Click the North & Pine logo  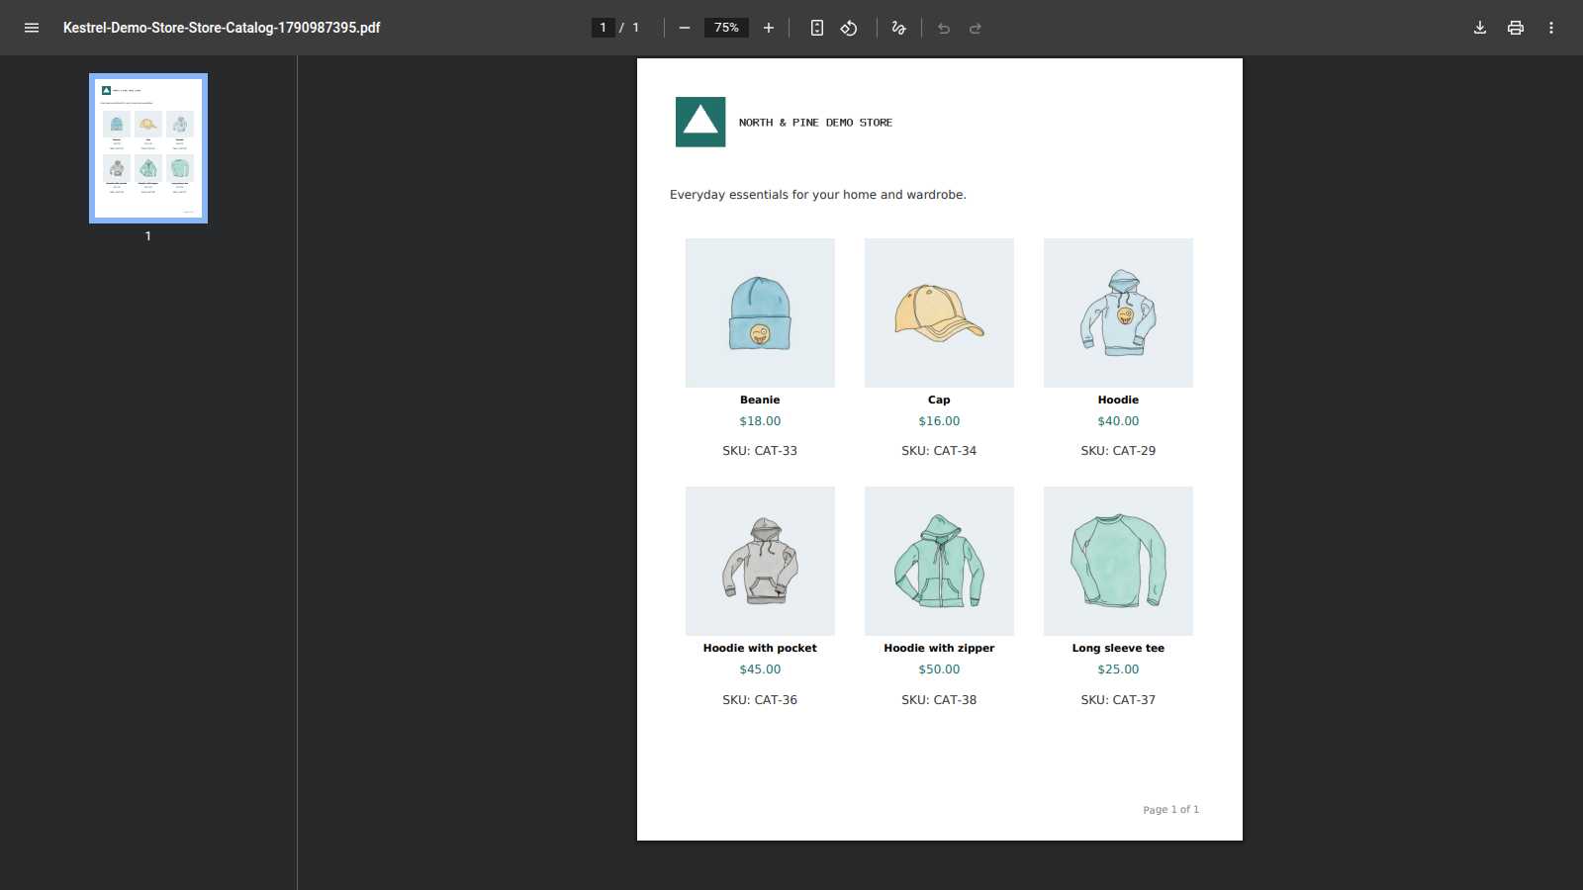(700, 122)
